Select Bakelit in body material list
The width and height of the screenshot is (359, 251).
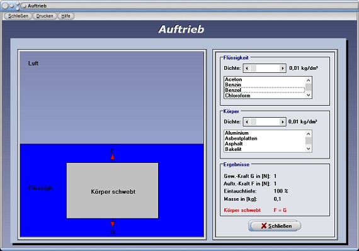[x=265, y=149]
